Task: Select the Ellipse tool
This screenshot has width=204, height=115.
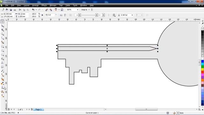Action: coord(2,50)
